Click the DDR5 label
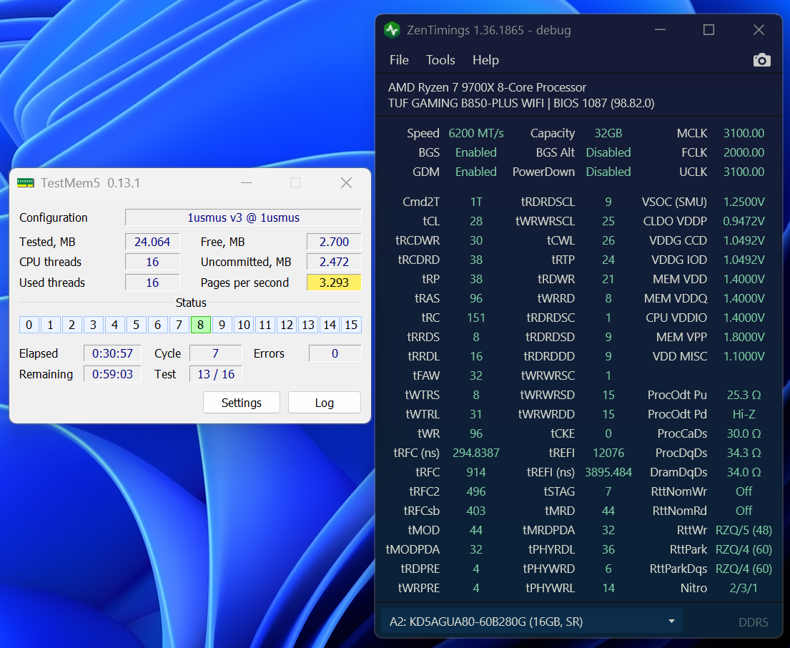 [x=754, y=622]
